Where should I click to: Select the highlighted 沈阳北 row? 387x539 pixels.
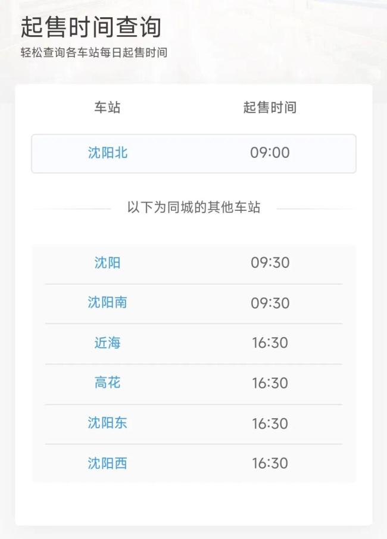click(x=193, y=152)
